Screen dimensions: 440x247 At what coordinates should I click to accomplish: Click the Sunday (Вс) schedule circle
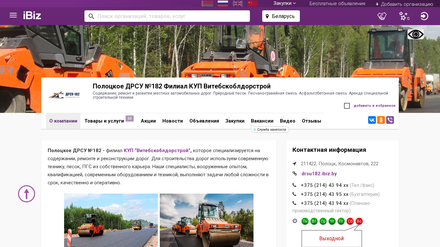pyautogui.click(x=359, y=221)
